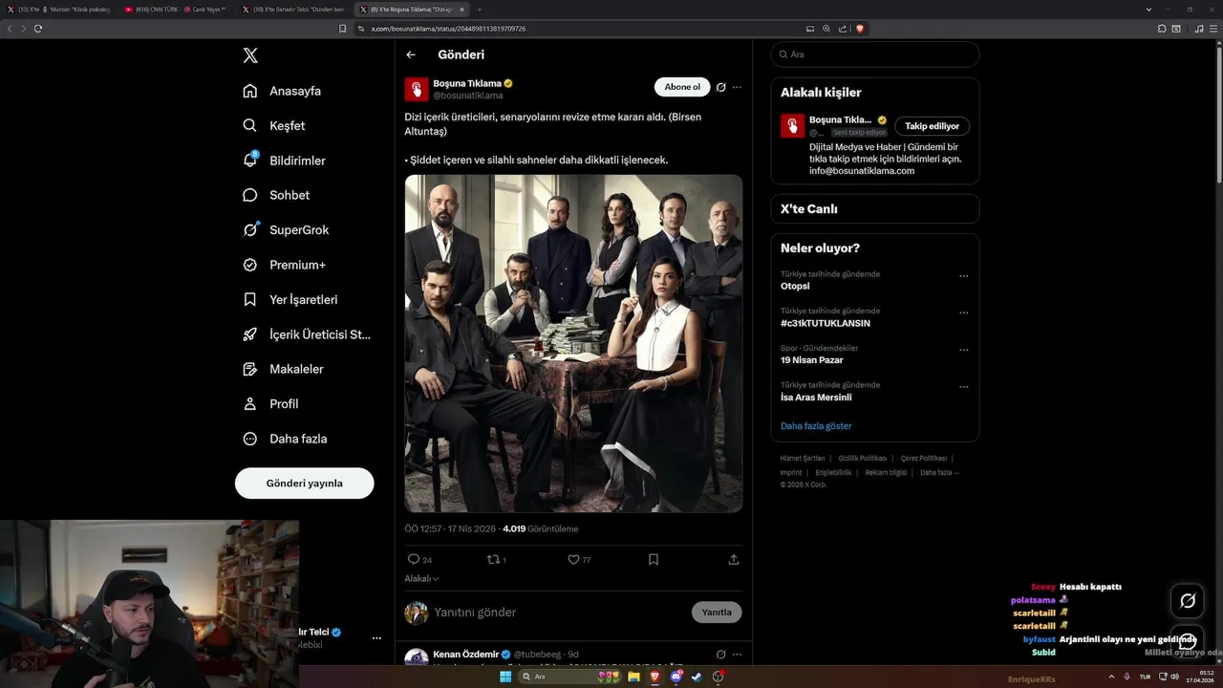Go to Anasayfa home icon
1223x688 pixels.
[250, 91]
